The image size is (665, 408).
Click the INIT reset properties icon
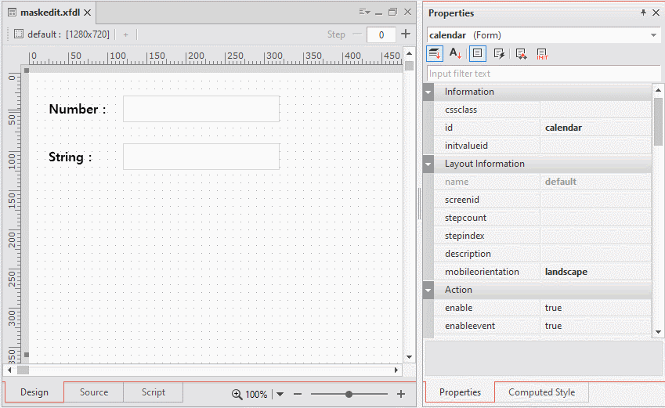coord(542,53)
